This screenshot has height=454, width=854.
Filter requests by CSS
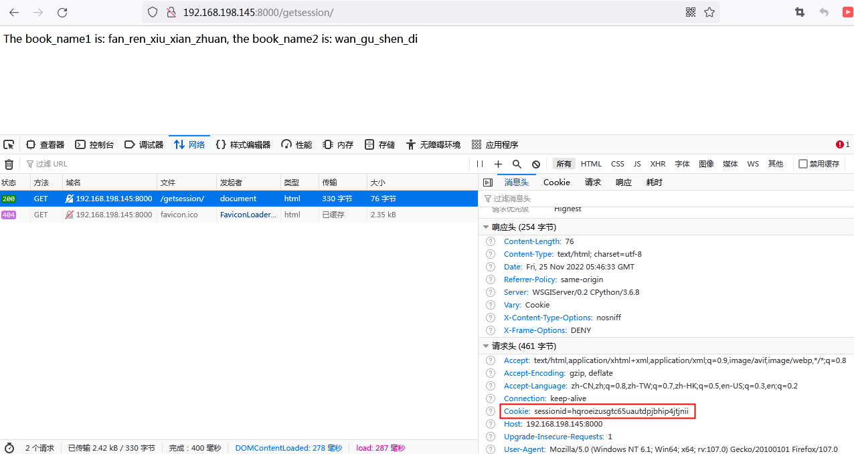[618, 164]
